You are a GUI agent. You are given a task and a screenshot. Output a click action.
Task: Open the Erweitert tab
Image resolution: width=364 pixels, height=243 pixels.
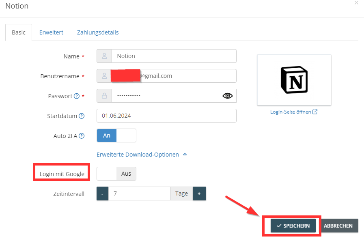pyautogui.click(x=51, y=32)
